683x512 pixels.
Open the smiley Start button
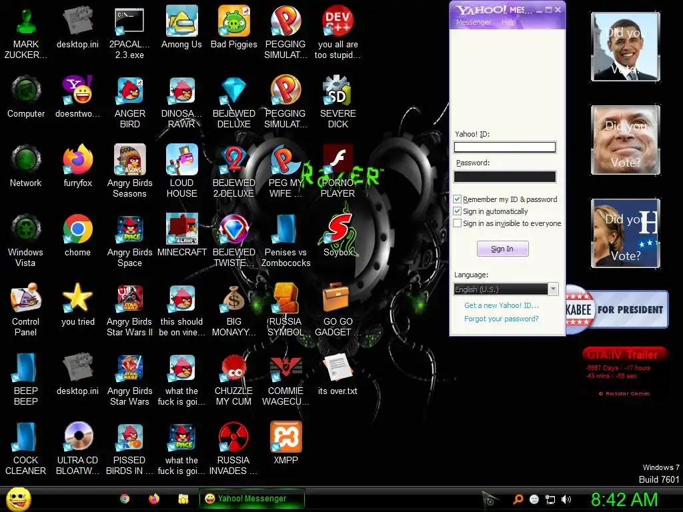[18, 499]
